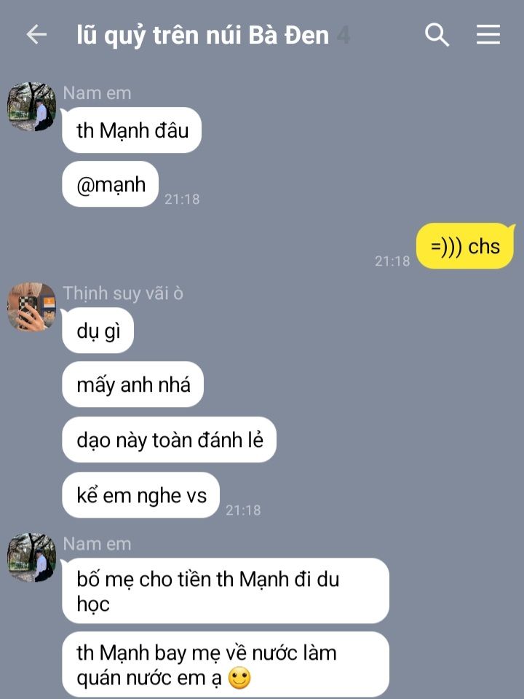The width and height of the screenshot is (524, 699).
Task: Tap Nam em's lower avatar photo
Action: coord(31,557)
